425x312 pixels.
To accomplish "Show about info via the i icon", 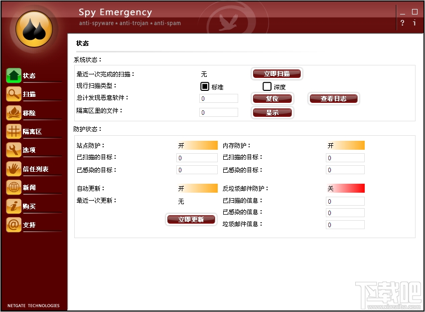I will (x=414, y=23).
